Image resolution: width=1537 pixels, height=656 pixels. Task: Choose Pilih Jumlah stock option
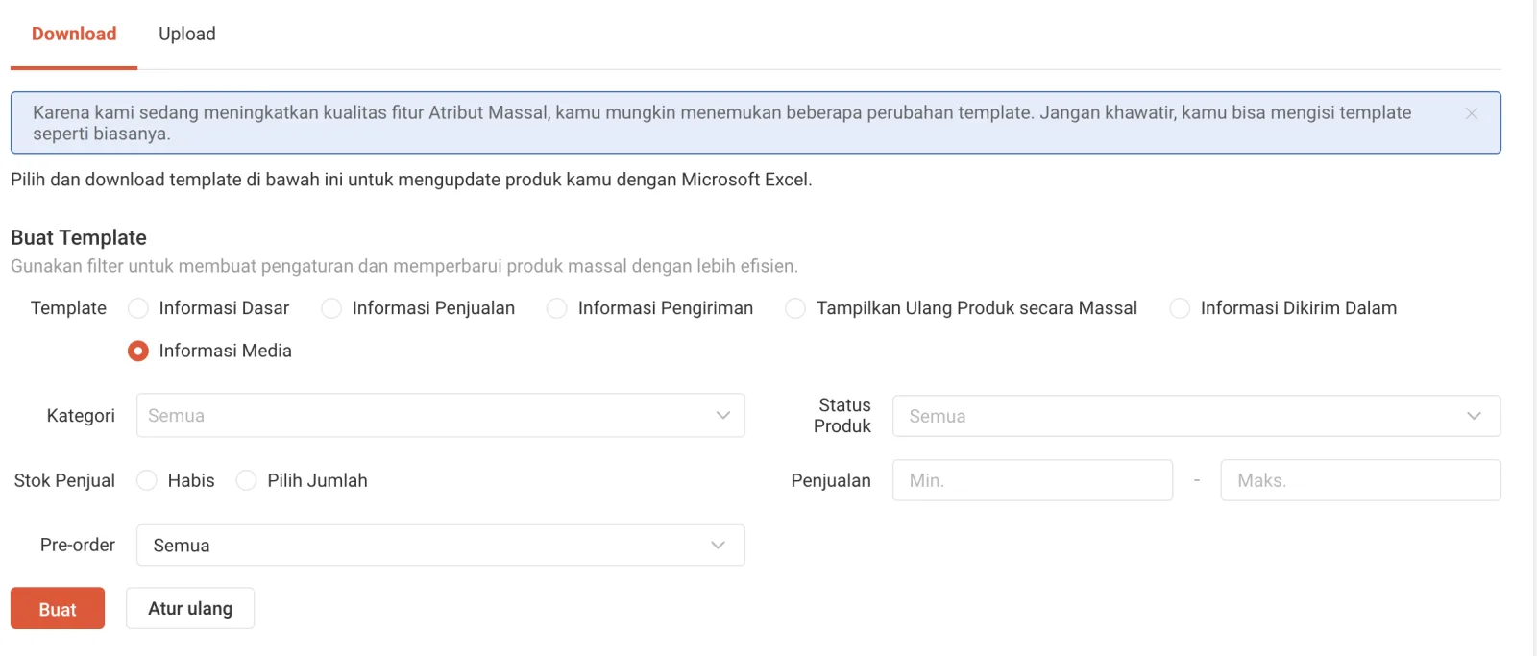click(247, 480)
